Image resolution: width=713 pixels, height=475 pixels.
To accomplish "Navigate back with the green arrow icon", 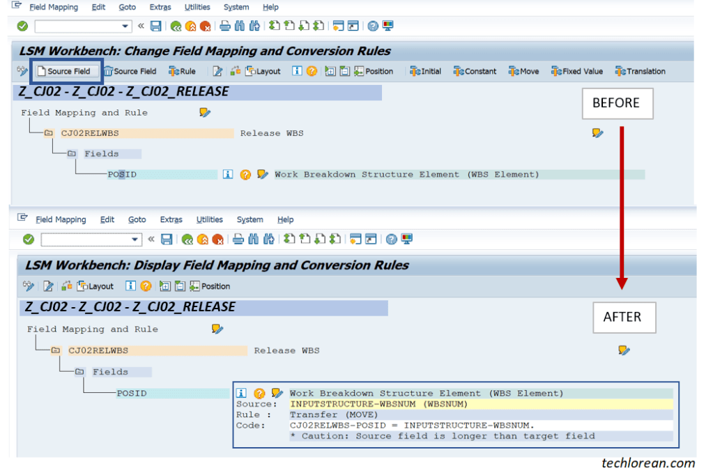I will click(x=177, y=25).
